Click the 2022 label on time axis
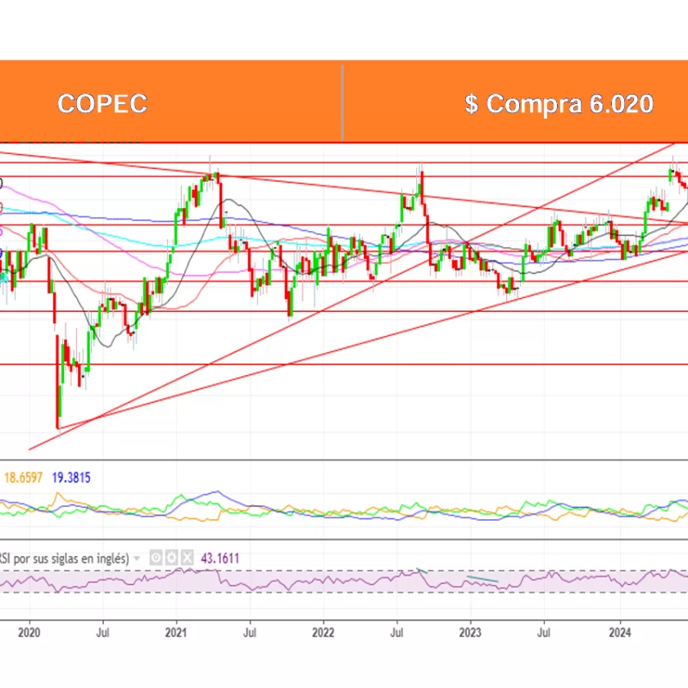Screen dimensions: 688x688 tap(324, 632)
